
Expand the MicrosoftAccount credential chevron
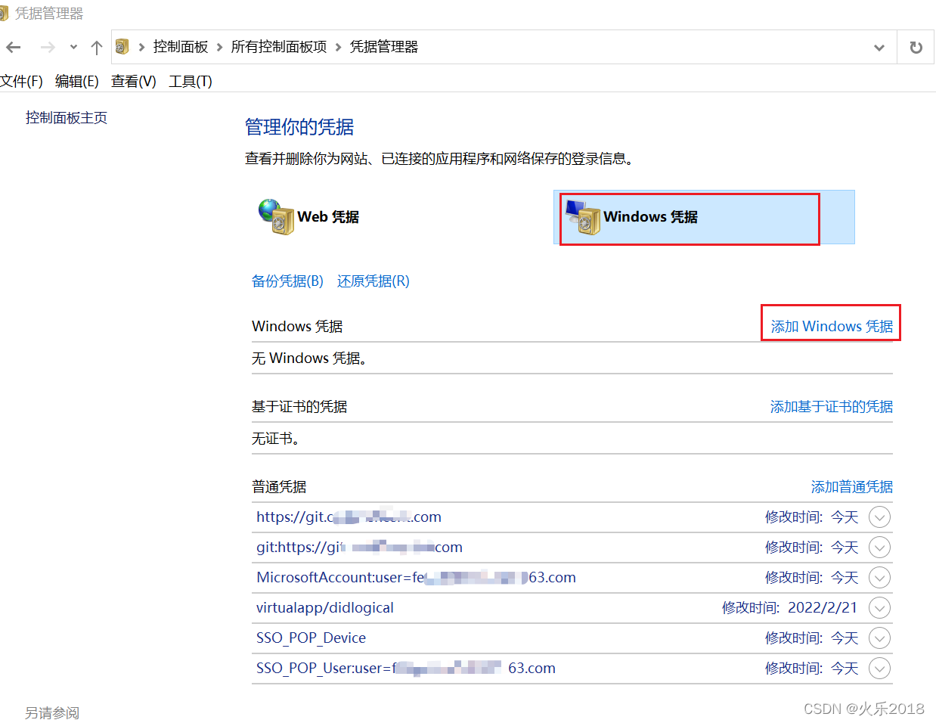coord(879,578)
